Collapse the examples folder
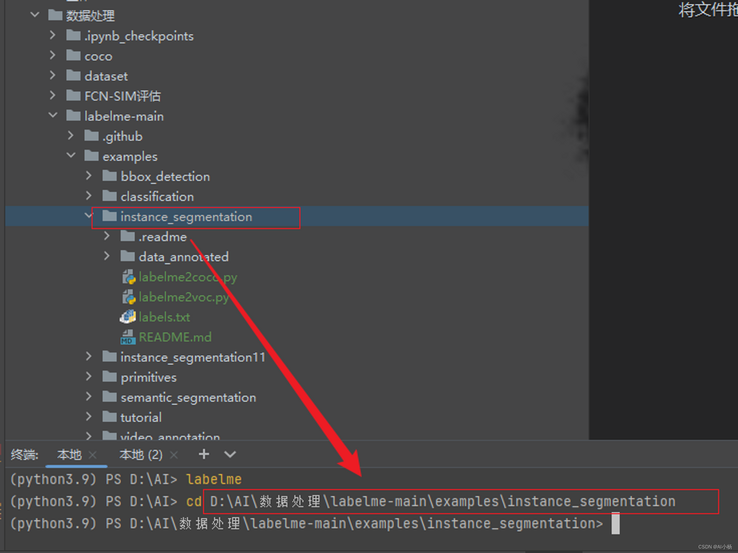This screenshot has height=553, width=738. coord(71,155)
